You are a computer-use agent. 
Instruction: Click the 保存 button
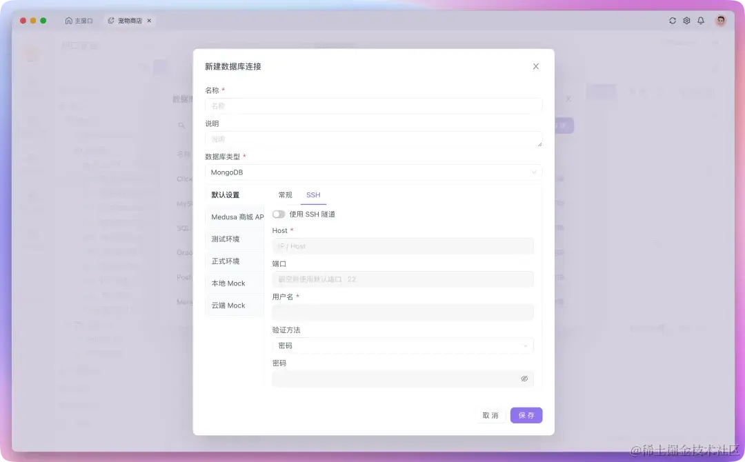[x=526, y=415]
